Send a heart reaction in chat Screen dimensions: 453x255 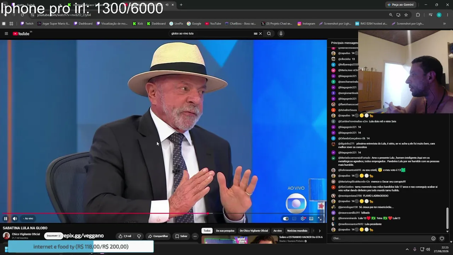(442, 238)
